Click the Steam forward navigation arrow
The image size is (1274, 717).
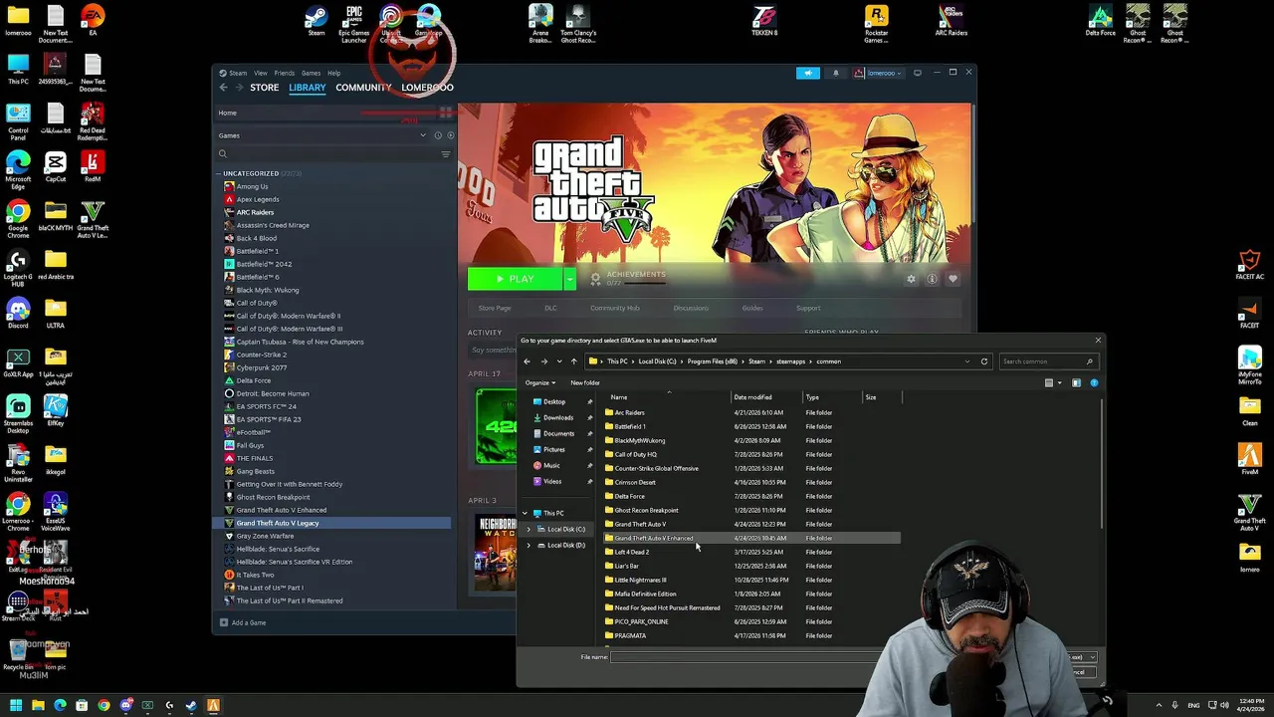(x=239, y=88)
